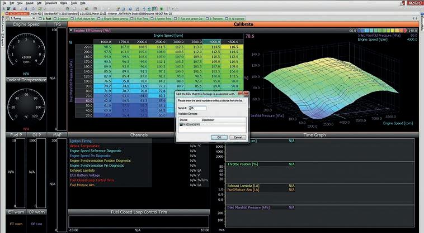Image resolution: width=424 pixels, height=233 pixels.
Task: Click the M130 device icon in list
Action: 181,125
